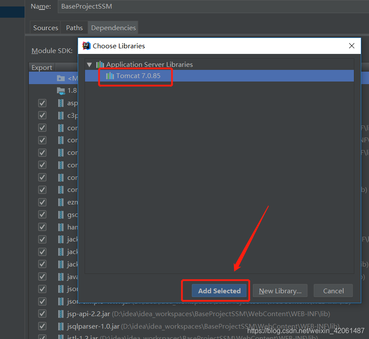
Task: Click the 1.8 SDK folder icon
Action: 61,91
